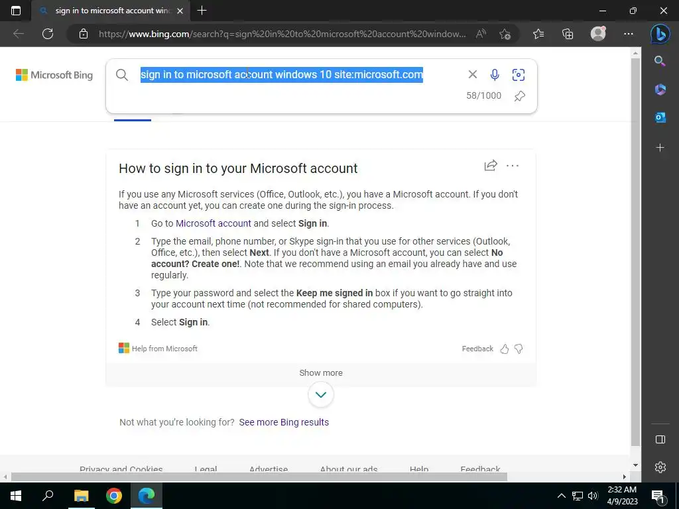Click the vertical scrollbar down arrow
Screen dimensions: 679x509
pos(635,465)
